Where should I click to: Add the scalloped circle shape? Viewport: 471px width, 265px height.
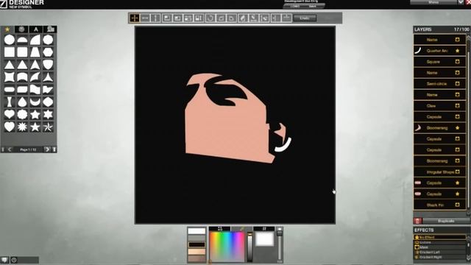(22, 115)
